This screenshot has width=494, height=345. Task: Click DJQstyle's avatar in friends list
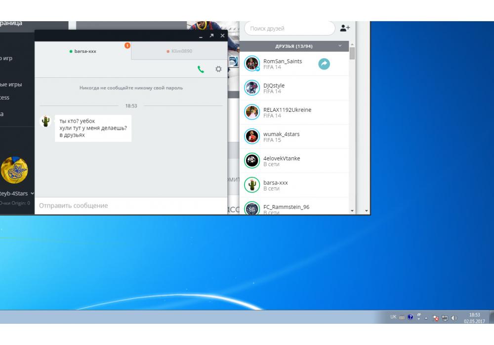252,88
